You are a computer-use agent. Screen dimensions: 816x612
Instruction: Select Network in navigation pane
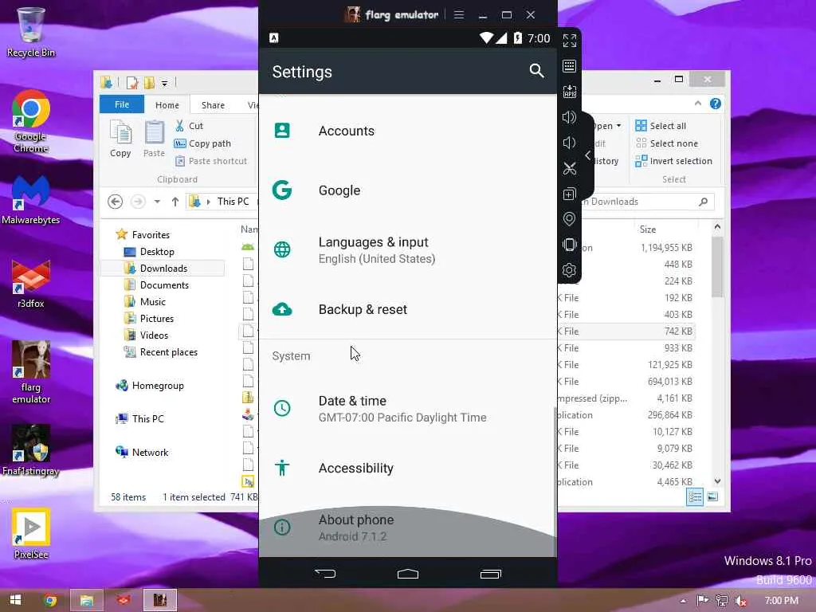point(142,453)
